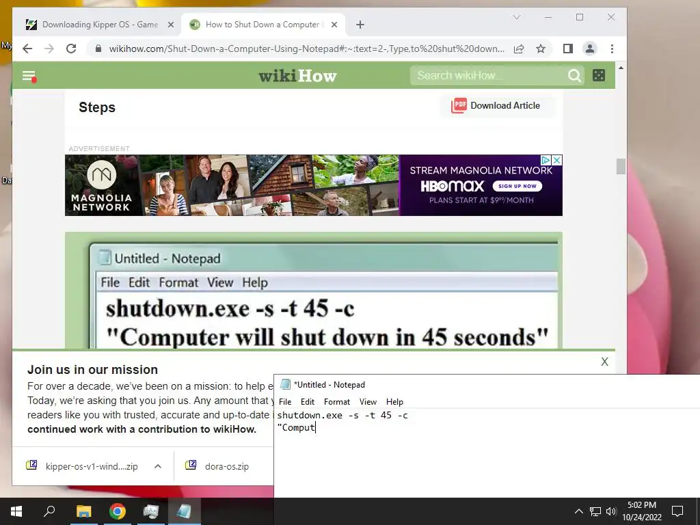Click in the Search wikiHow field
Viewport: 700px width, 525px height.
[489, 75]
